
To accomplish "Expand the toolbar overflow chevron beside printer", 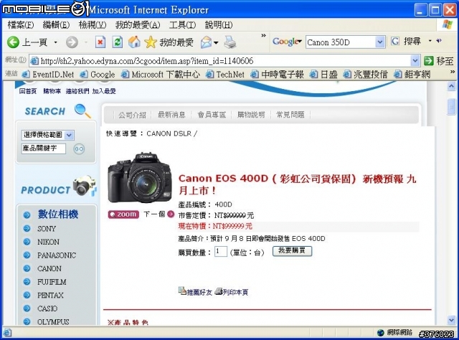I will point(263,35).
